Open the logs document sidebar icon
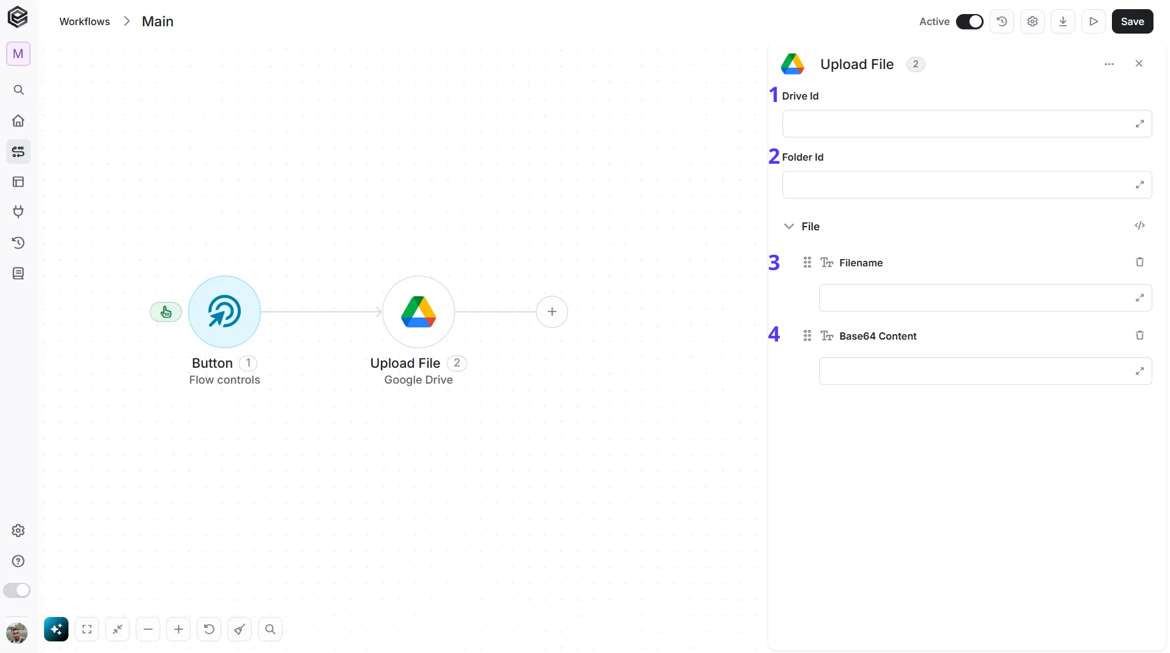This screenshot has width=1170, height=653. (18, 274)
